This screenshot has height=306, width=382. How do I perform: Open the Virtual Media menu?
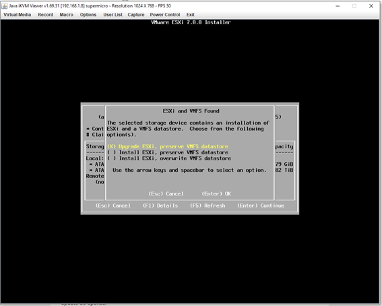tap(18, 15)
